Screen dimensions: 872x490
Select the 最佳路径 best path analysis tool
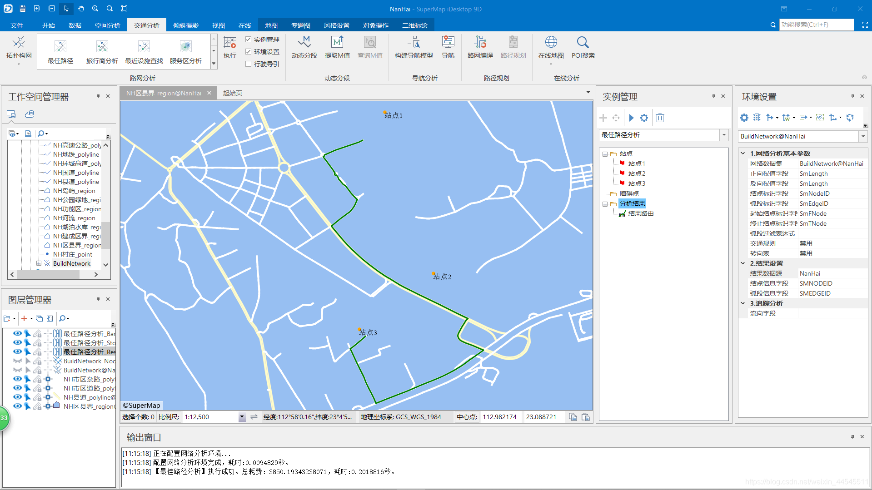[60, 52]
